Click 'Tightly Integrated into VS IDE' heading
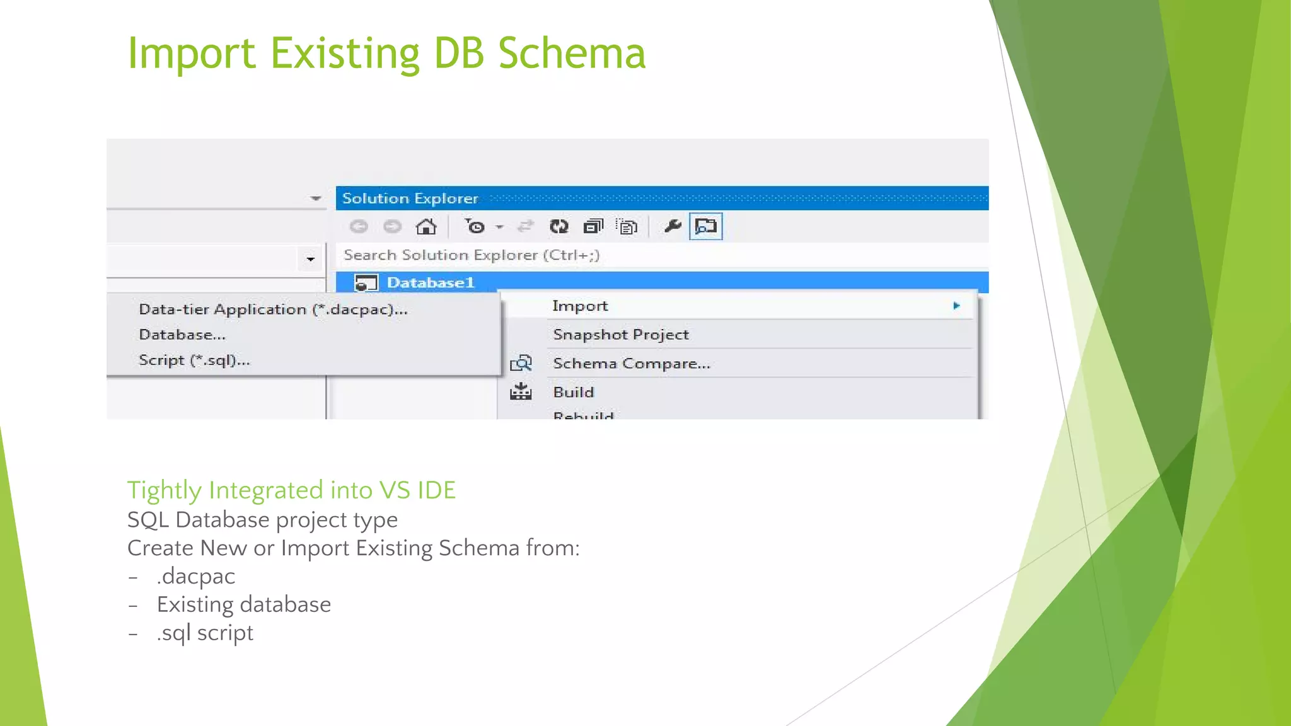The width and height of the screenshot is (1291, 726). click(x=291, y=490)
